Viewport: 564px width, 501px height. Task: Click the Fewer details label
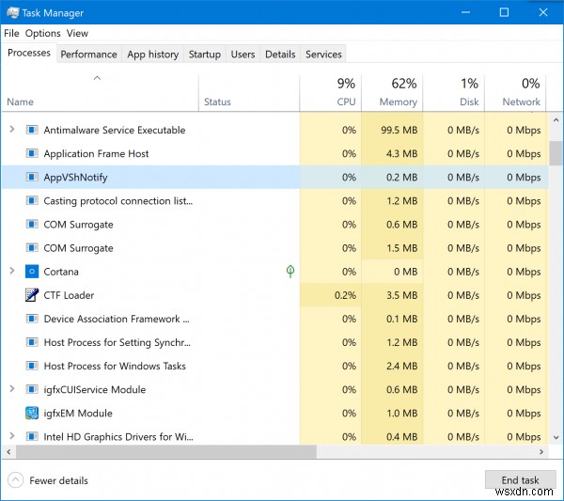click(58, 480)
